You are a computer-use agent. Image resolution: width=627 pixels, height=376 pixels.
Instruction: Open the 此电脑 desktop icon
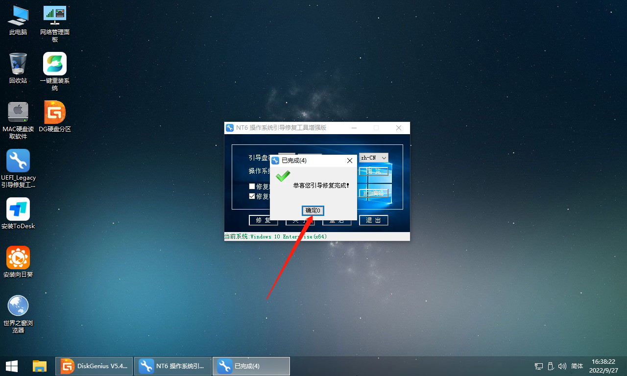(x=18, y=20)
